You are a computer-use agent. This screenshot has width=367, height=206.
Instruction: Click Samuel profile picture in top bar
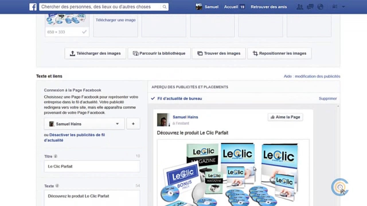coord(199,7)
